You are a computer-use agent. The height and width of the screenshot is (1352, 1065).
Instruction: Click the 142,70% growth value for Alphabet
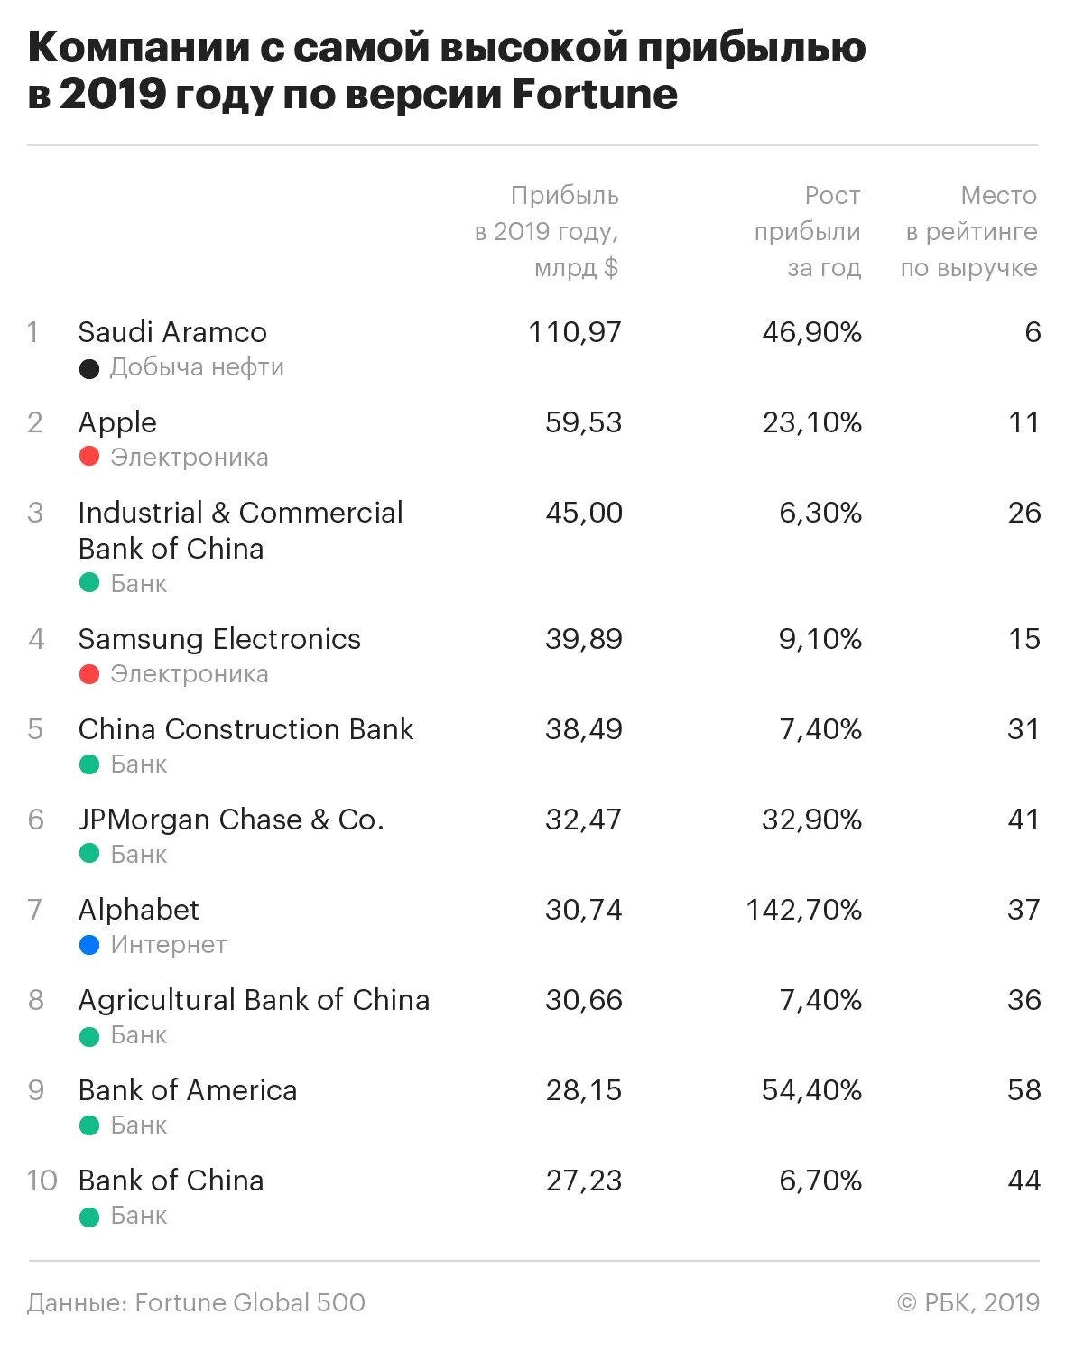[804, 910]
